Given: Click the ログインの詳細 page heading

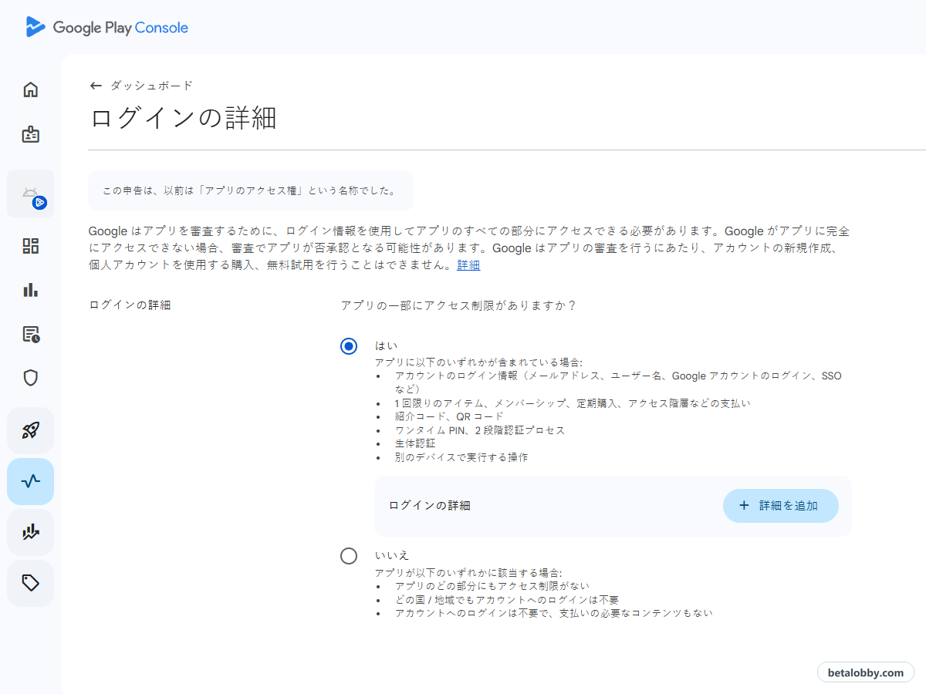Looking at the screenshot, I should click(183, 118).
